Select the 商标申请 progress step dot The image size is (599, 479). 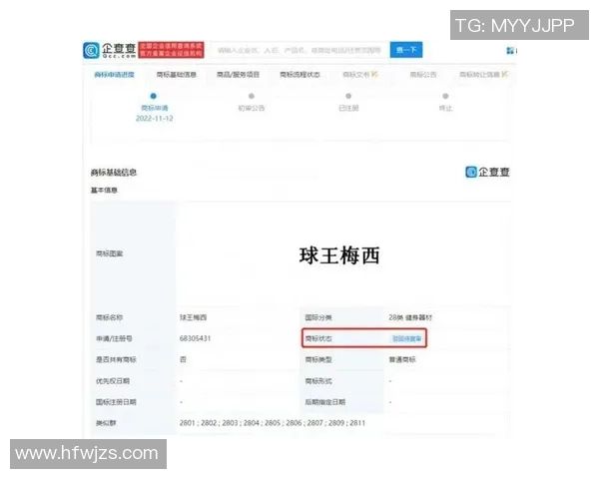point(154,96)
